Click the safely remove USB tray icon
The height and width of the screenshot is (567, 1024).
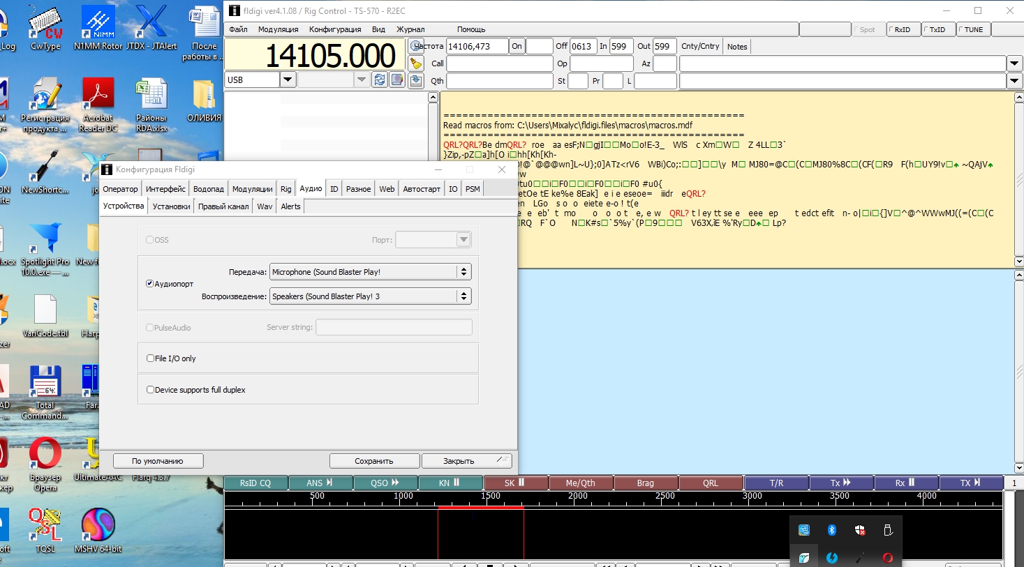(x=888, y=530)
